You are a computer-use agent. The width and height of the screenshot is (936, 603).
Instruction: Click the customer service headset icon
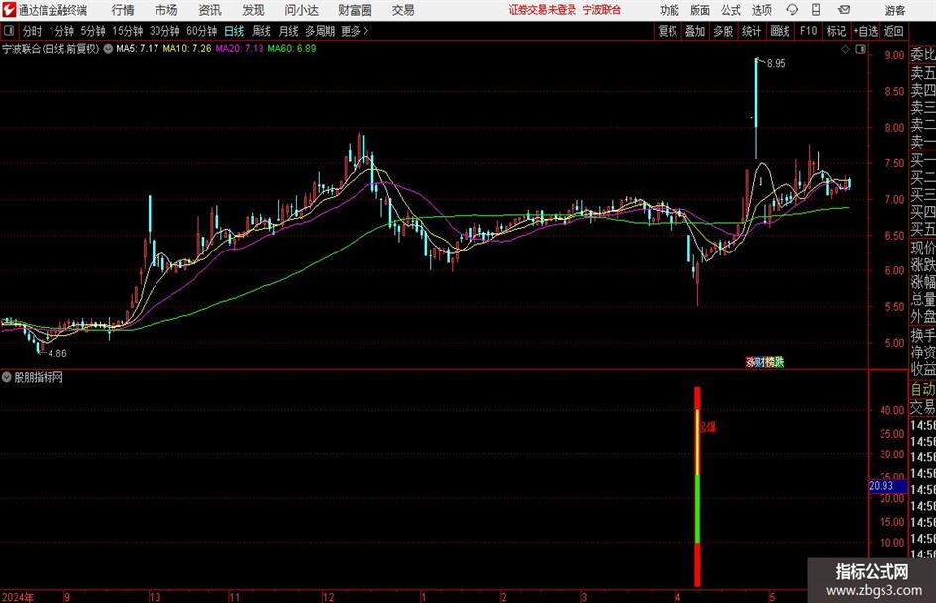click(x=792, y=10)
